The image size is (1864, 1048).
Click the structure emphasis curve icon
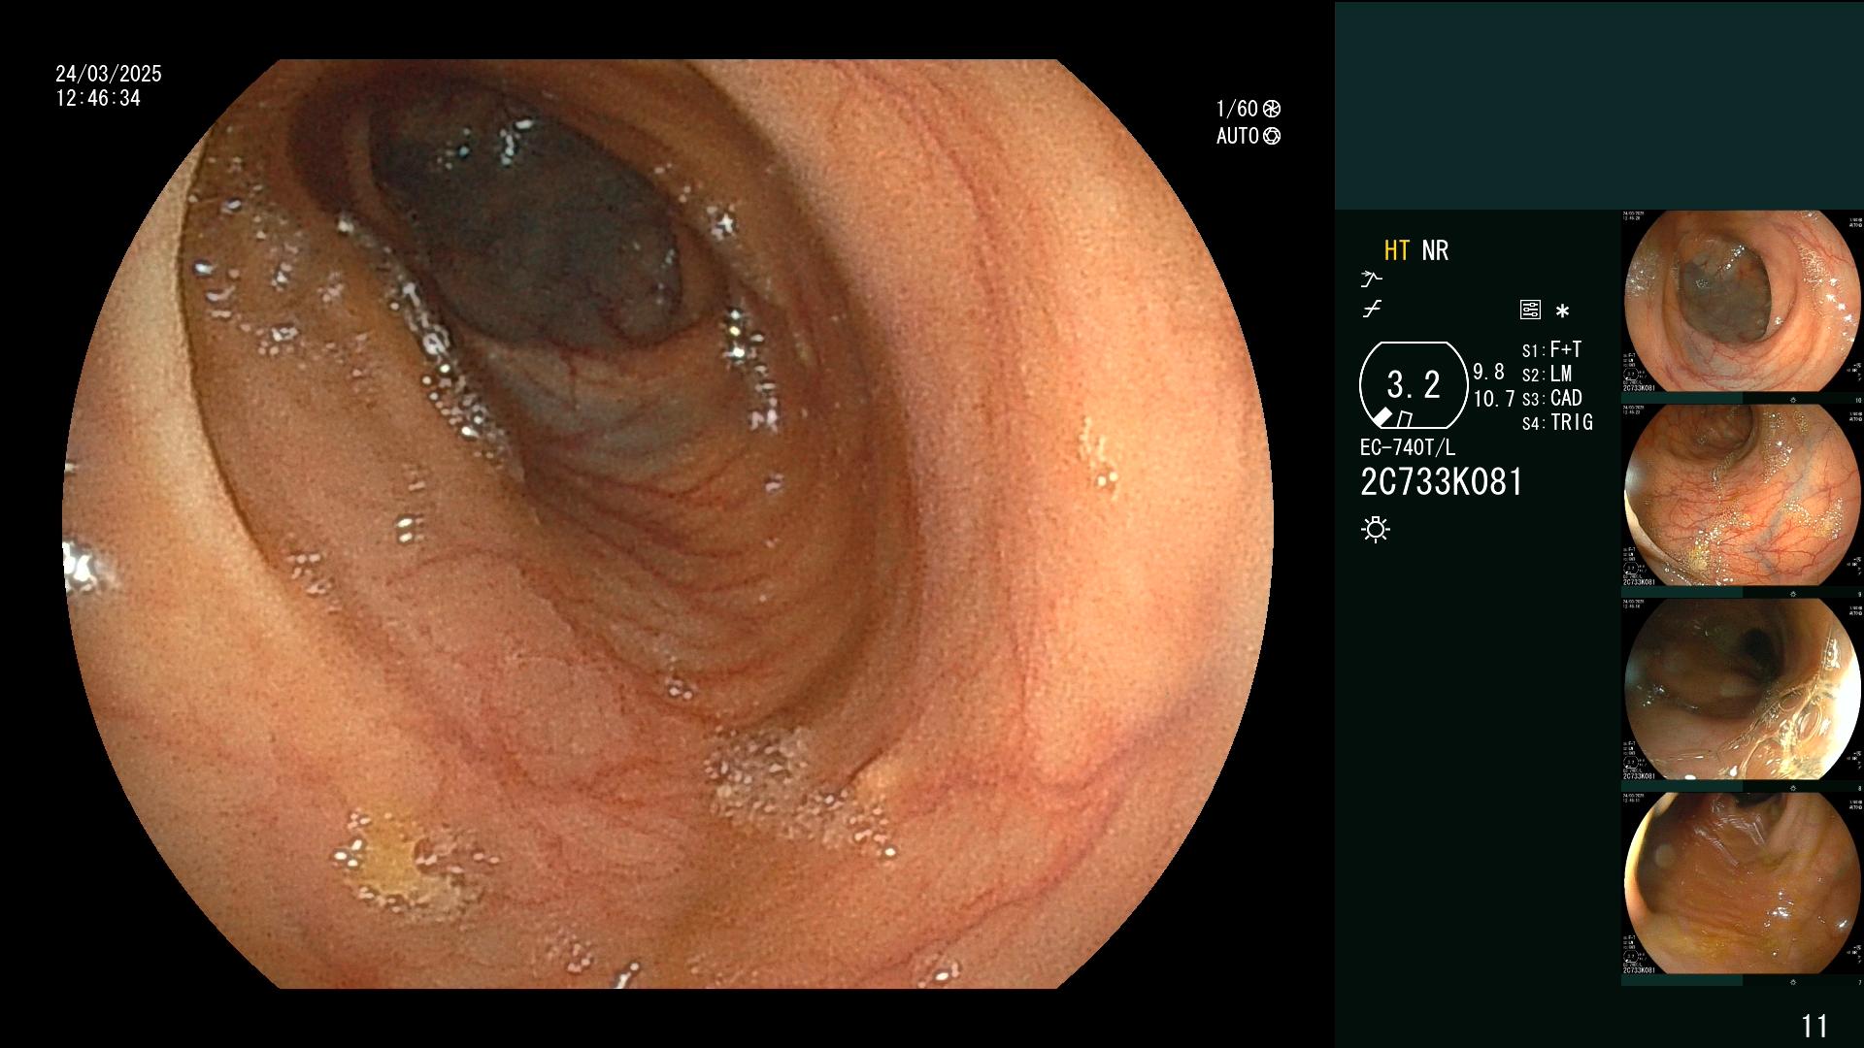coord(1372,310)
